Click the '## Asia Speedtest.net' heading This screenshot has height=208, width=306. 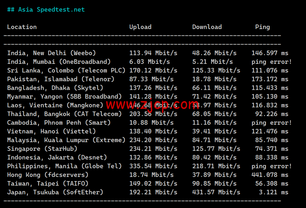(x=46, y=9)
